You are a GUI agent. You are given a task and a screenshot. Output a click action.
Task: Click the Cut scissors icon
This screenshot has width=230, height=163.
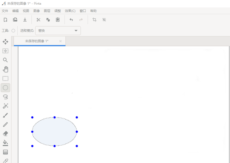(39, 20)
